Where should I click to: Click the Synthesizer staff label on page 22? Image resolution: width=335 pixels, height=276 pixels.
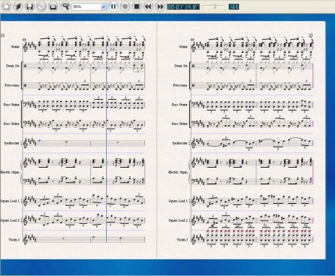(x=12, y=143)
